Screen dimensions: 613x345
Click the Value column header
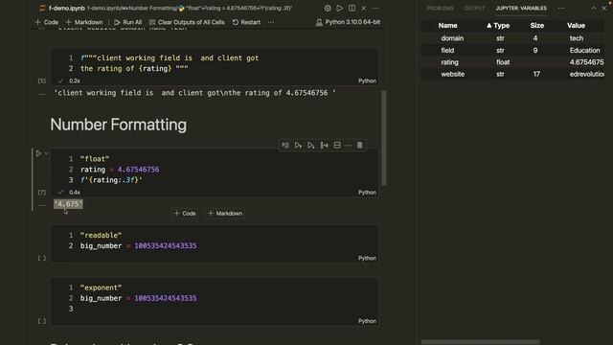point(576,26)
